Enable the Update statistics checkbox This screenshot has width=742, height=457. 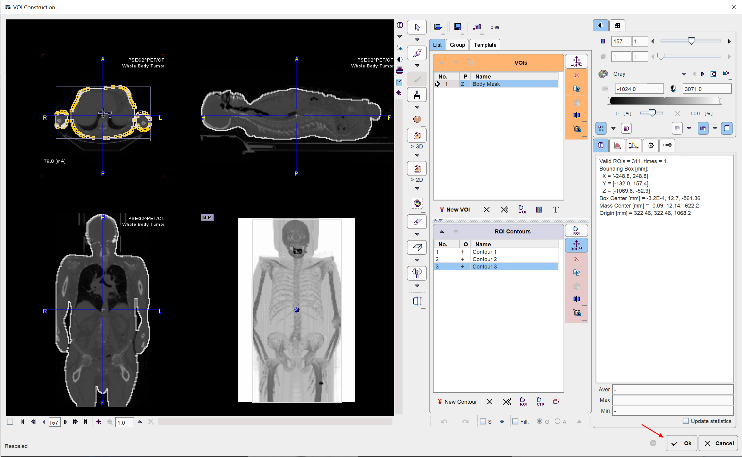(x=686, y=421)
